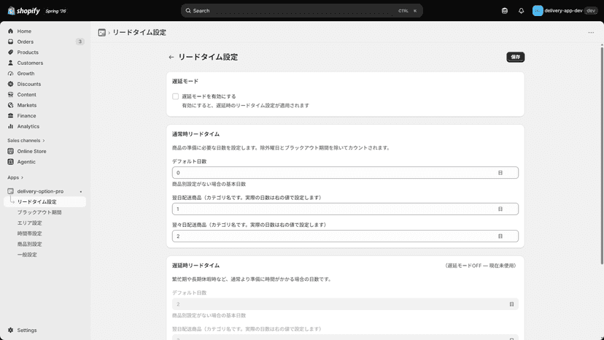The image size is (604, 340).
Task: Click the delivery-option-pro app icon
Action: (10, 191)
